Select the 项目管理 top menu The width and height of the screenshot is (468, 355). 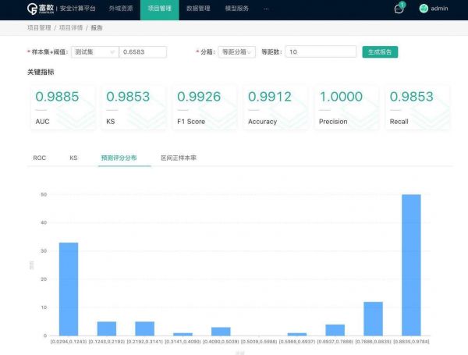pyautogui.click(x=159, y=9)
